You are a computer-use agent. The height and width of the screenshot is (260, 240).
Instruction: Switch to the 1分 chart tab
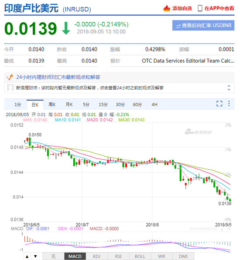pos(18,105)
